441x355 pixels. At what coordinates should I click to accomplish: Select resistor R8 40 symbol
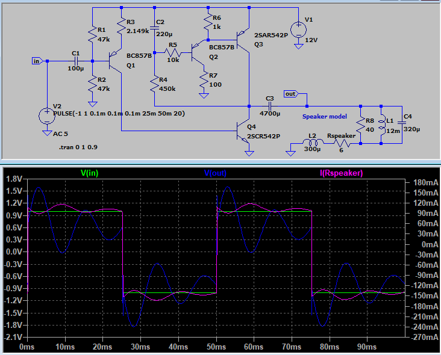360,125
